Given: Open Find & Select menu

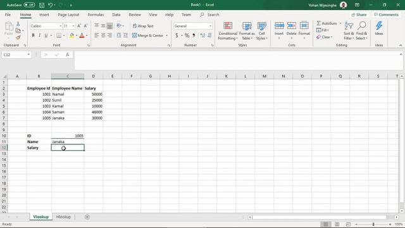Looking at the screenshot, I should [361, 31].
